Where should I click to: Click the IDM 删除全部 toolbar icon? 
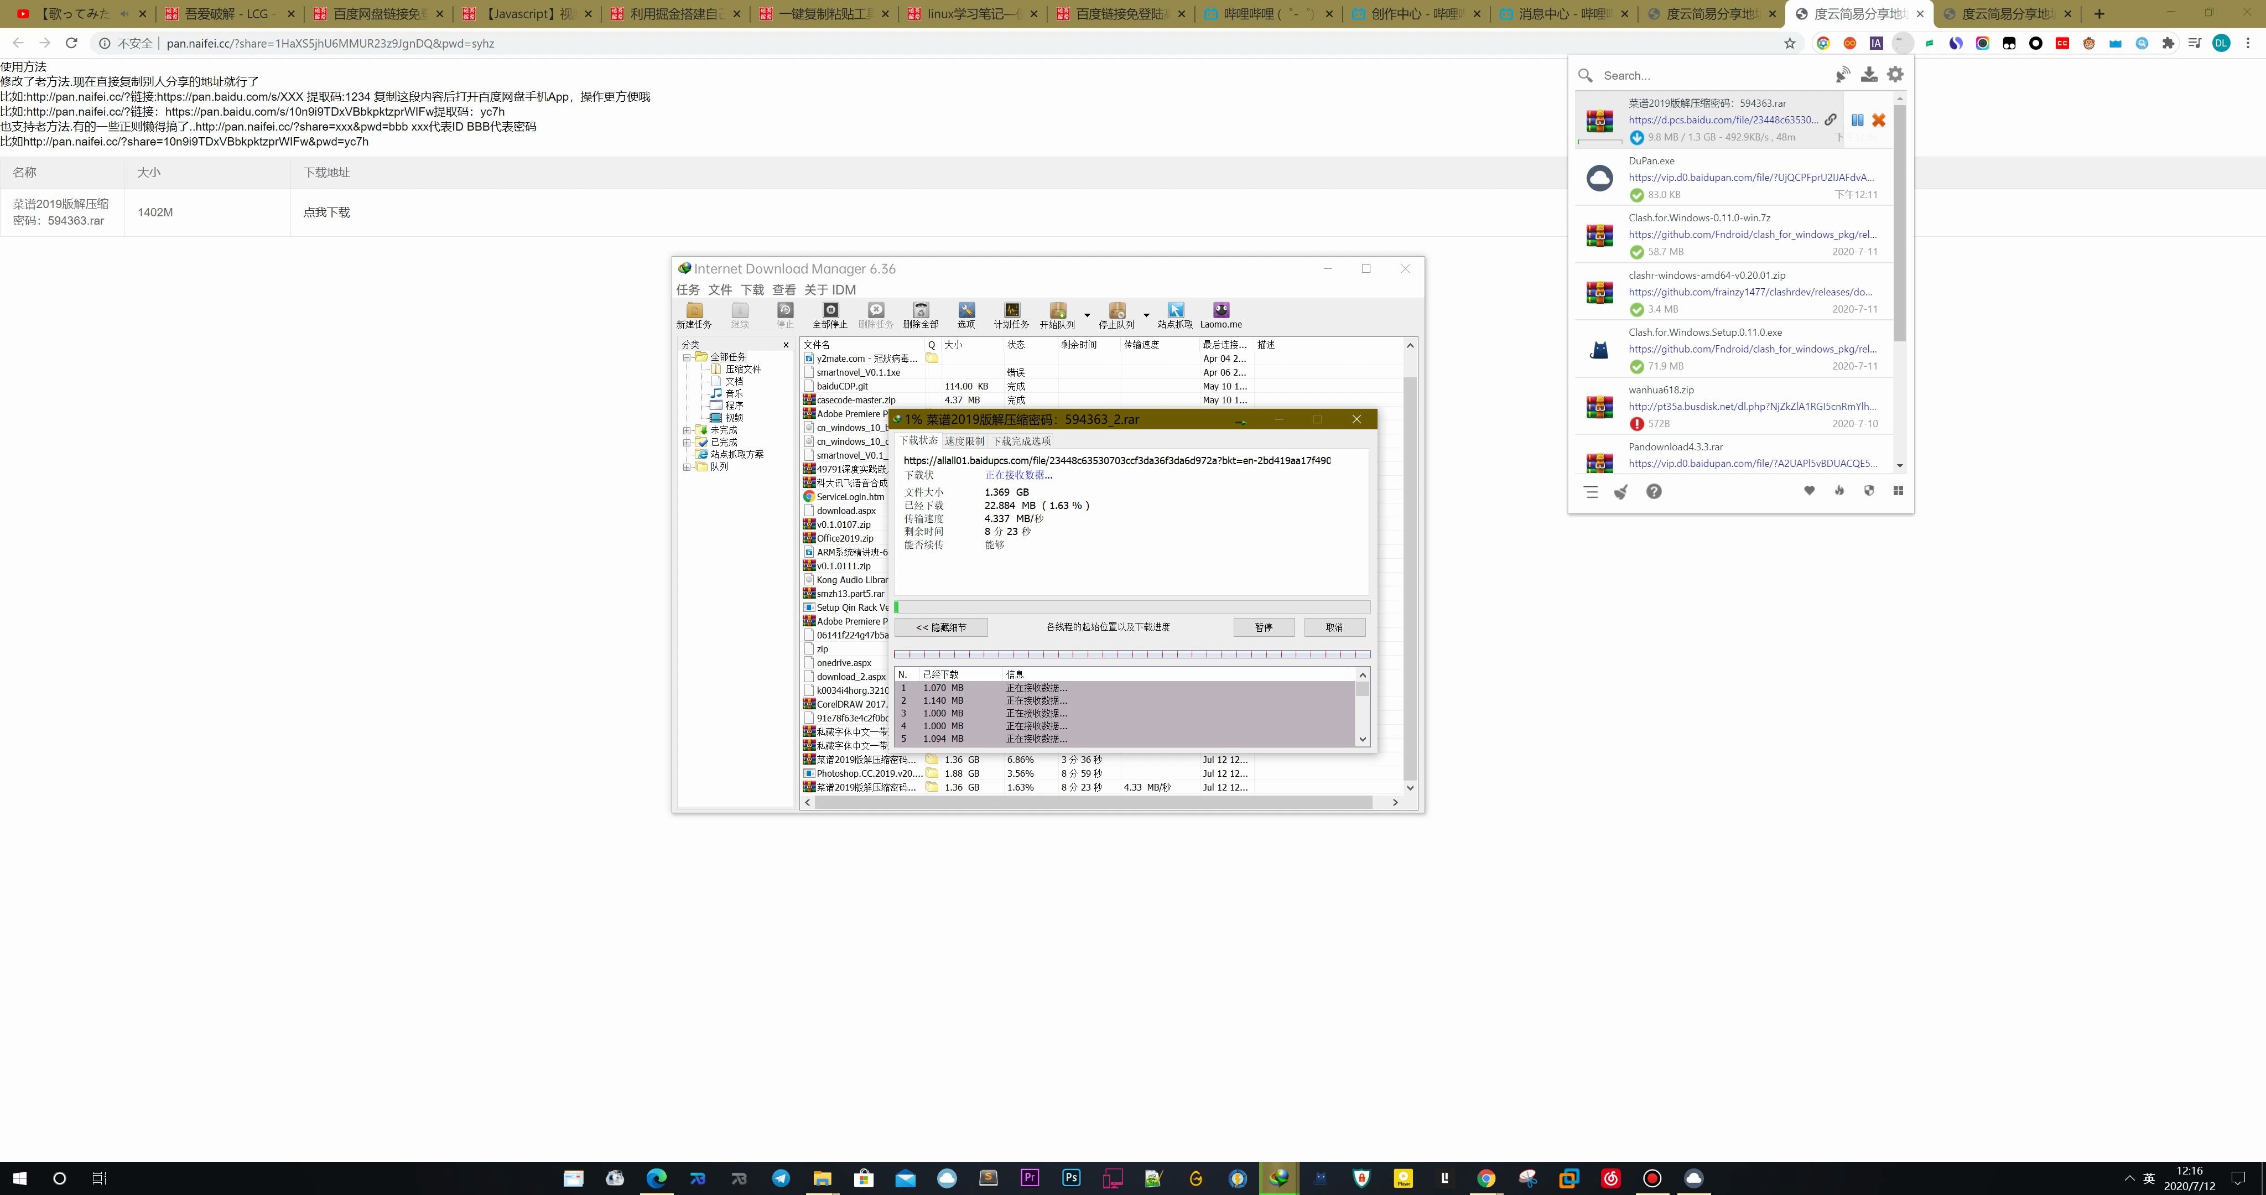point(920,315)
